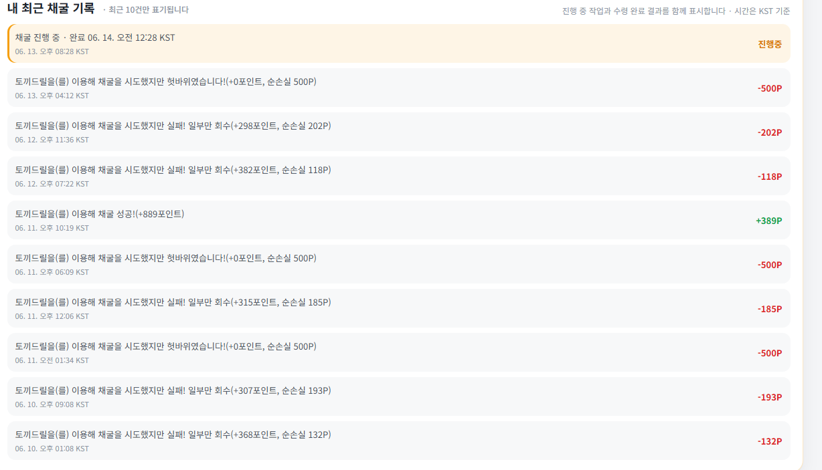Select the successful mining +889포인트 entry
The height and width of the screenshot is (470, 822).
pyautogui.click(x=399, y=220)
